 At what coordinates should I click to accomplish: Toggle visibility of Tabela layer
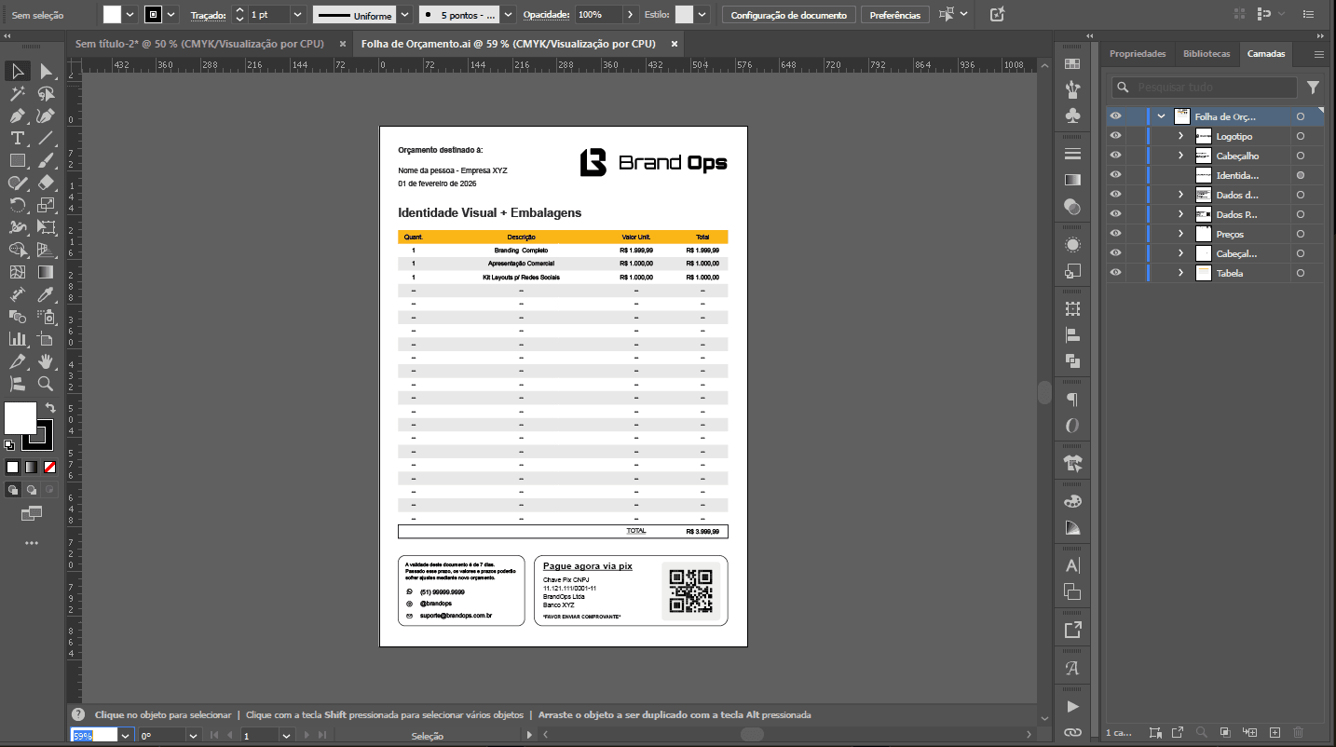click(x=1115, y=273)
